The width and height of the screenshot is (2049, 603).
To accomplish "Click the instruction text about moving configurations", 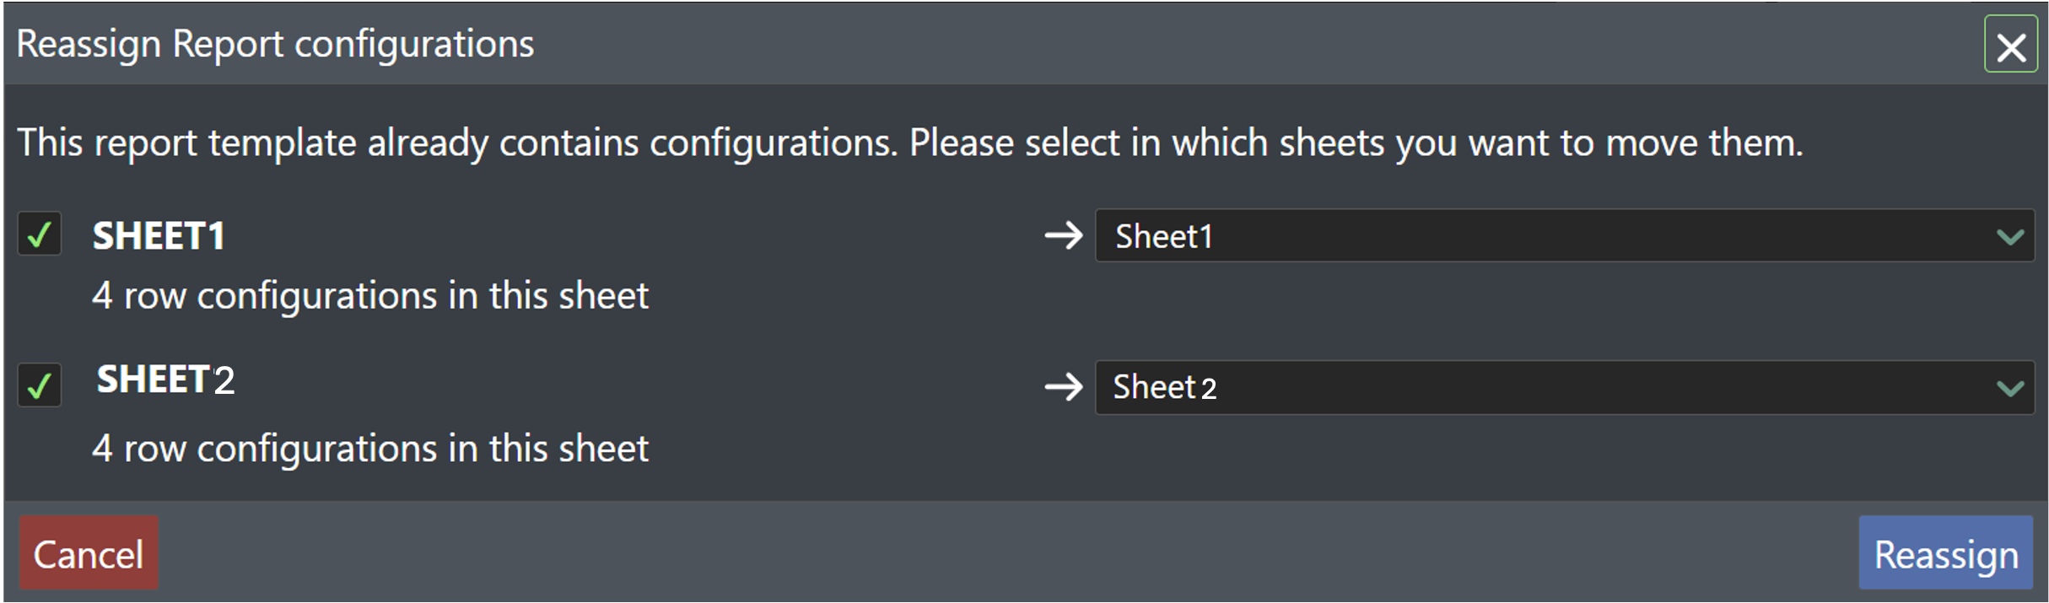I will [909, 143].
